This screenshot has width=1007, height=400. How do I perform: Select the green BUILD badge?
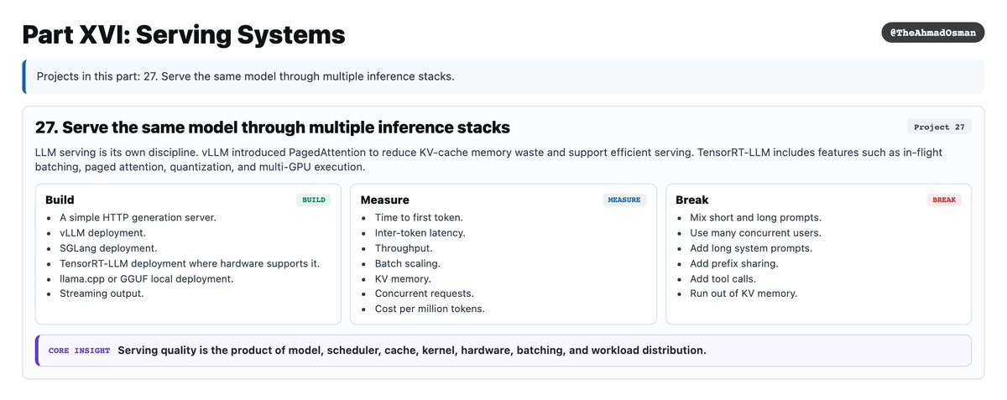(314, 200)
